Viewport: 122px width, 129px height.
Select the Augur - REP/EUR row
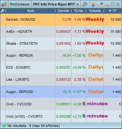pyautogui.click(x=61, y=55)
